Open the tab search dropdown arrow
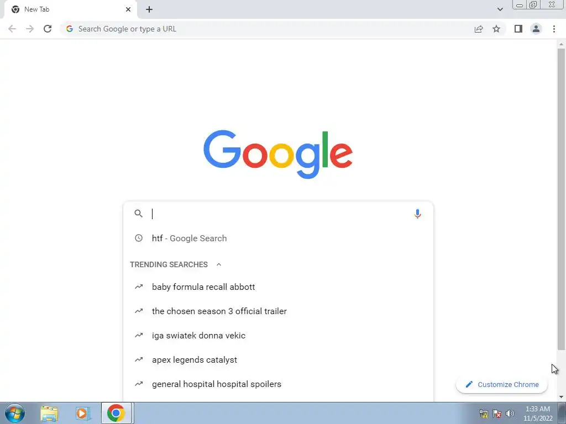 [500, 9]
